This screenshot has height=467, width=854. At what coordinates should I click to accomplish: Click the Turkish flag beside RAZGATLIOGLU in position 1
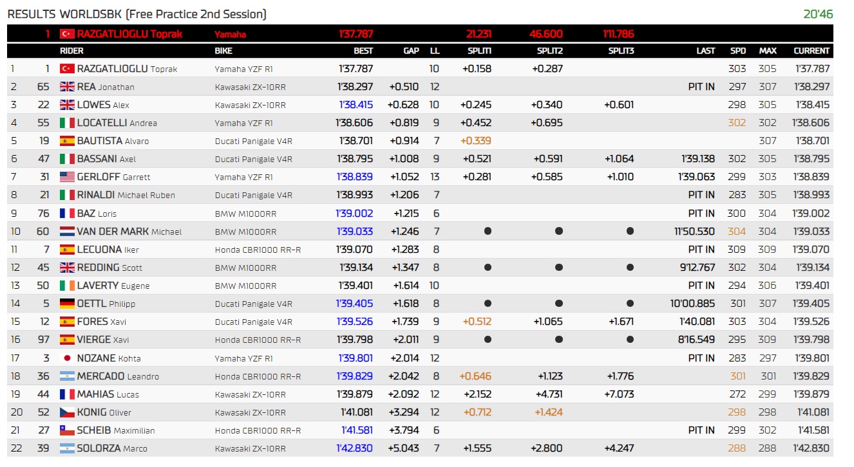pyautogui.click(x=67, y=69)
